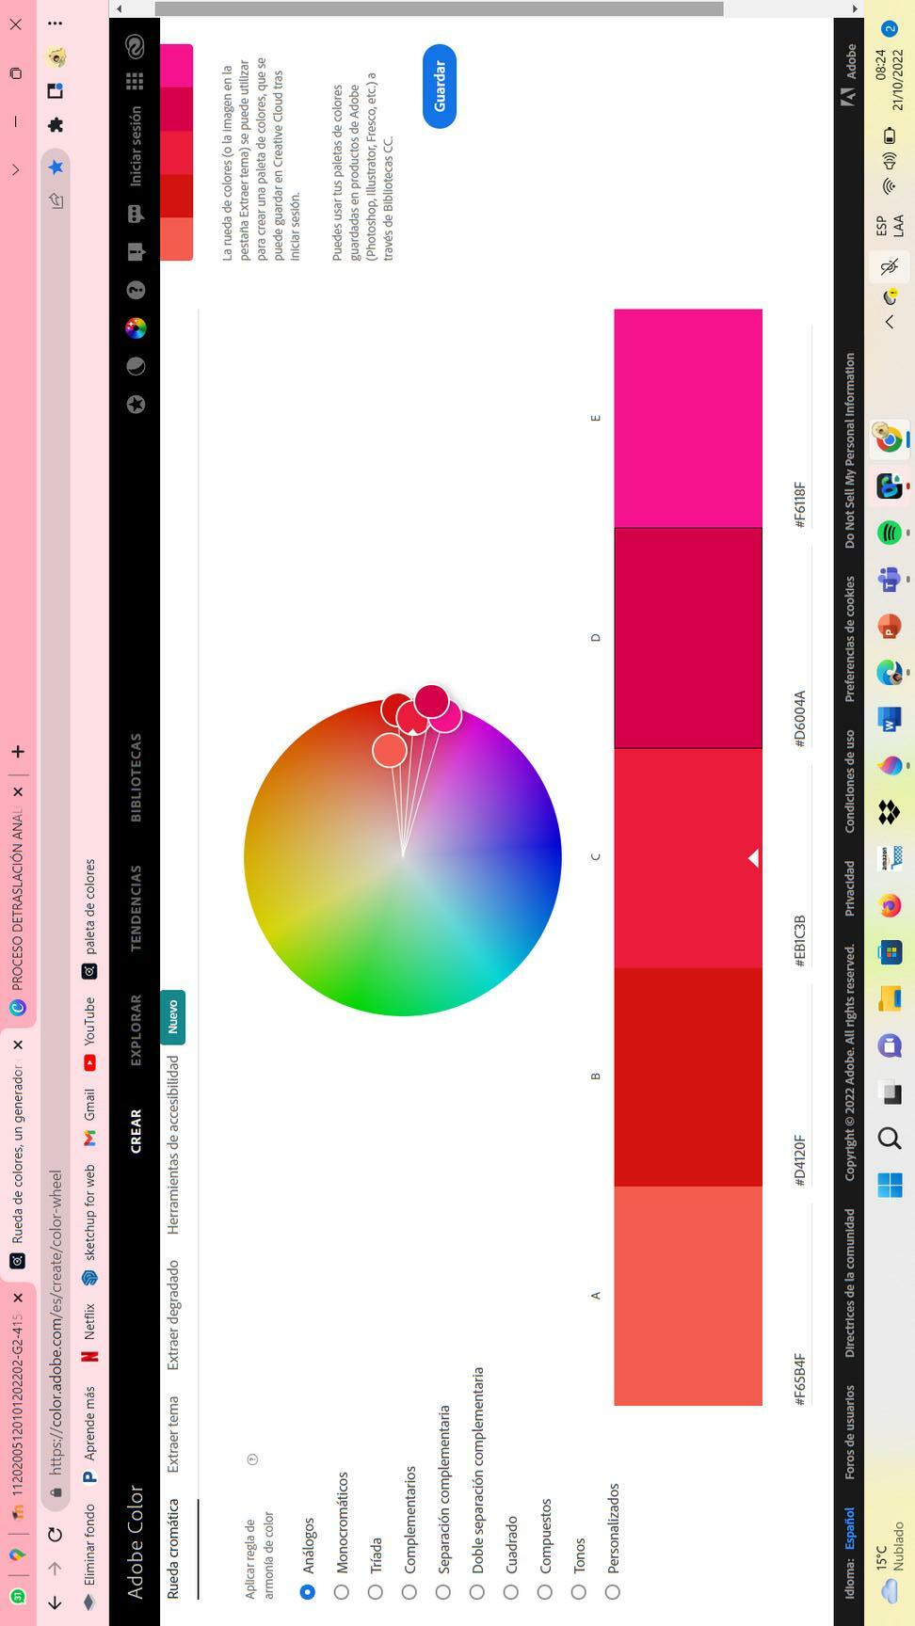This screenshot has width=915, height=1626.
Task: Launch Spotify from the taskbar
Action: click(x=890, y=533)
